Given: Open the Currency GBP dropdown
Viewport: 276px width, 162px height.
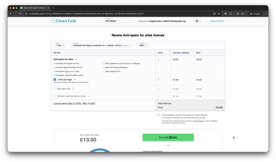Looking at the screenshot, I should tap(143, 45).
